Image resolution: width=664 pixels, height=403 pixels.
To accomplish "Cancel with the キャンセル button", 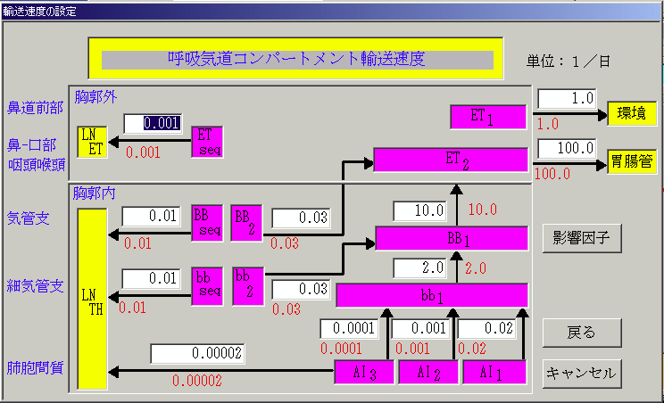I will pos(582,373).
